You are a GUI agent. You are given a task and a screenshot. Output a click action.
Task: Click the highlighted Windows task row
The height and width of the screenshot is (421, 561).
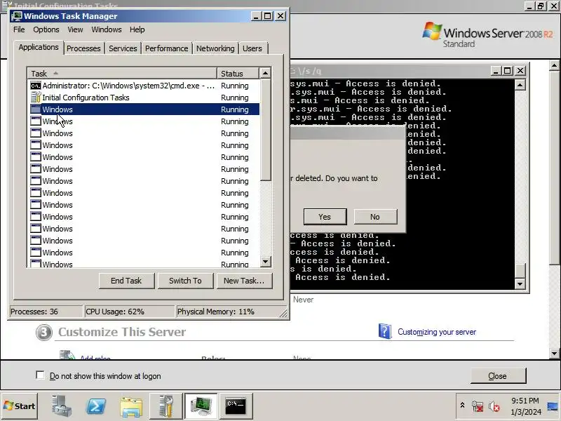pos(144,109)
